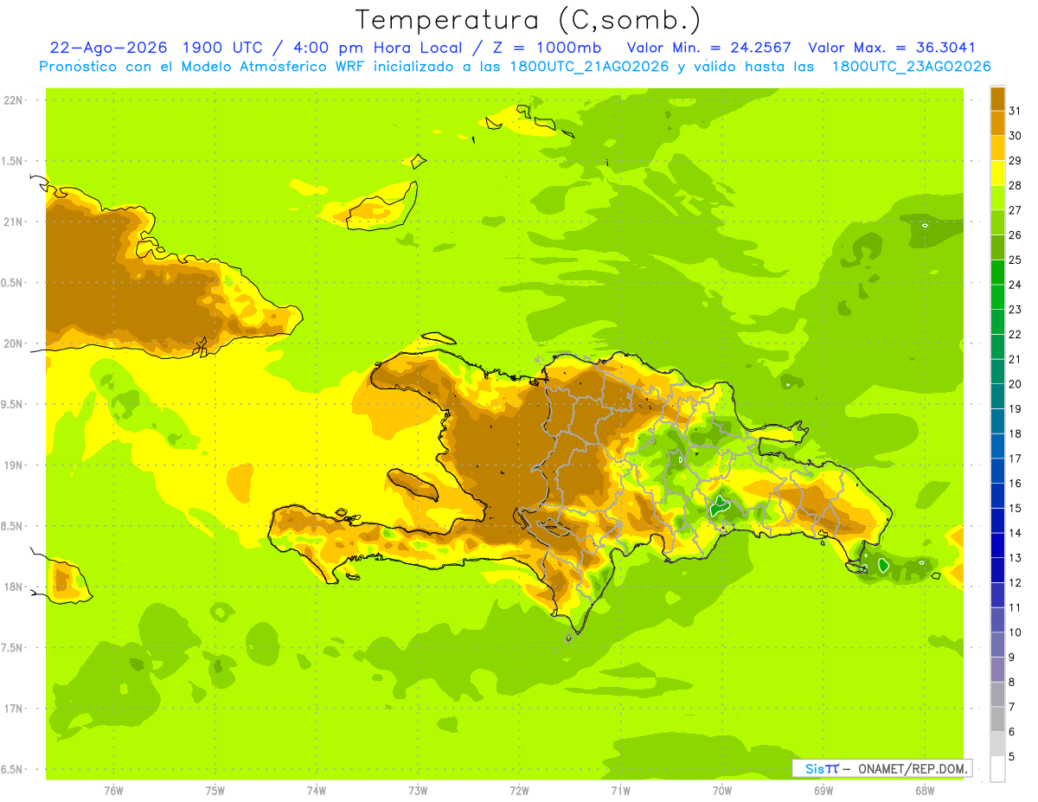Click longitude axis label "75W"

(x=215, y=791)
